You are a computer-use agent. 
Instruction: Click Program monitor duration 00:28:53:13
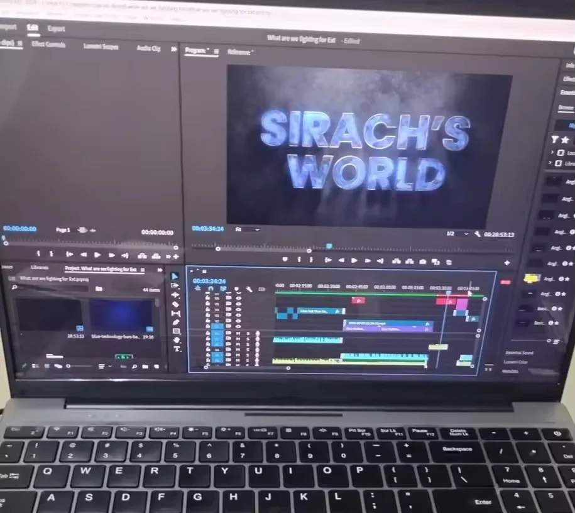[500, 234]
